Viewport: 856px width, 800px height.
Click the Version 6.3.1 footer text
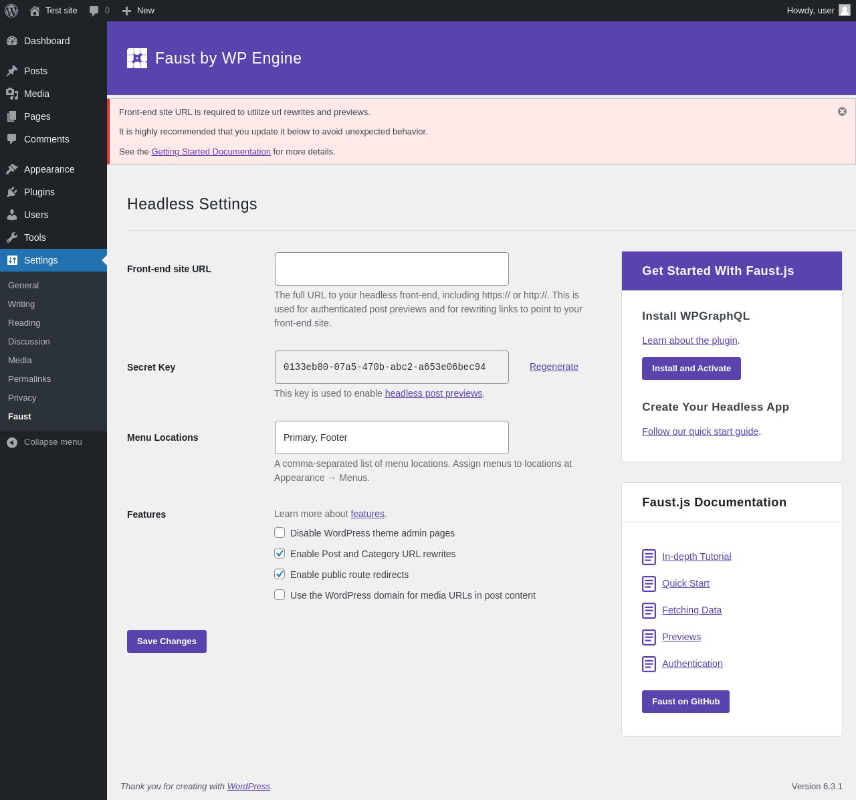(817, 787)
